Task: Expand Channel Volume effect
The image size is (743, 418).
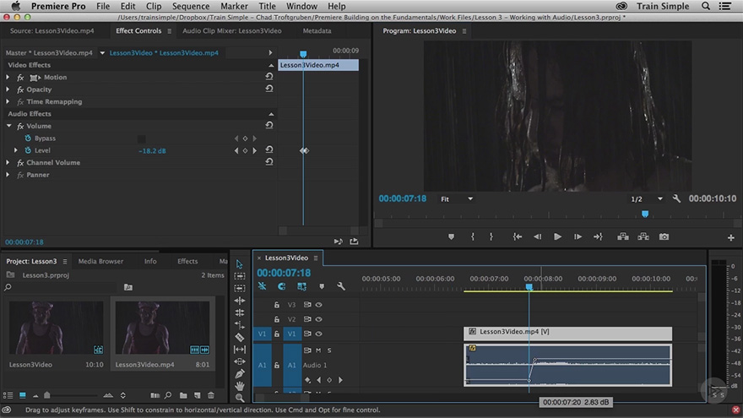Action: [x=8, y=162]
